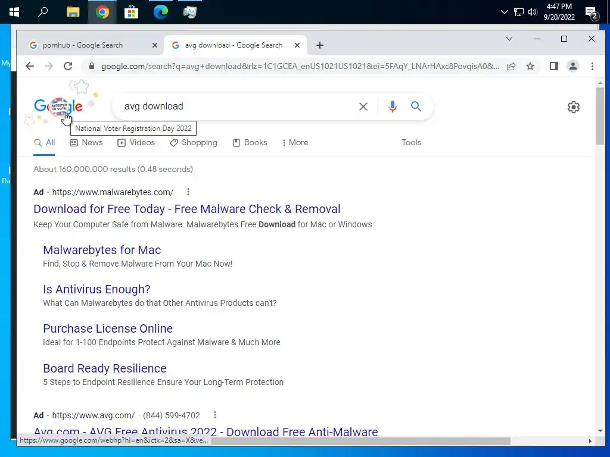Click the AVG phone number (844) 599-4702
This screenshot has width=610, height=457.
(172, 415)
